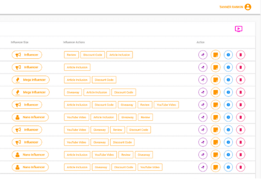
Task: Click purple icon in row with five action tags
Action: coord(203,105)
